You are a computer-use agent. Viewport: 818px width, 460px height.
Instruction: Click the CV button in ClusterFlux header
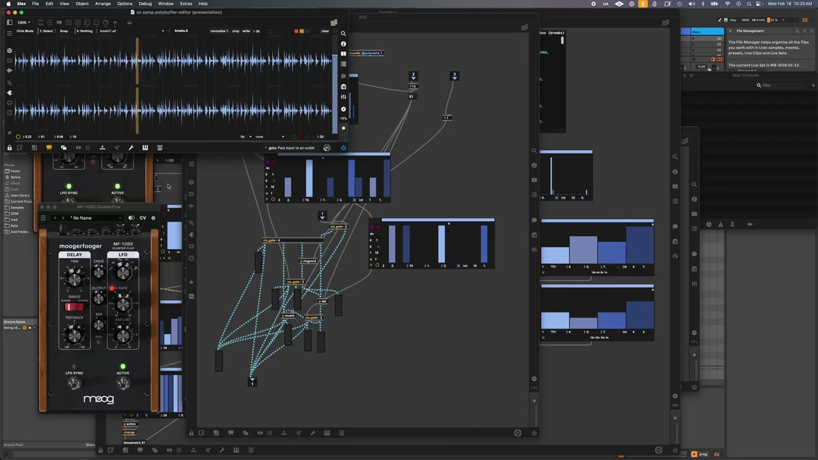(143, 218)
